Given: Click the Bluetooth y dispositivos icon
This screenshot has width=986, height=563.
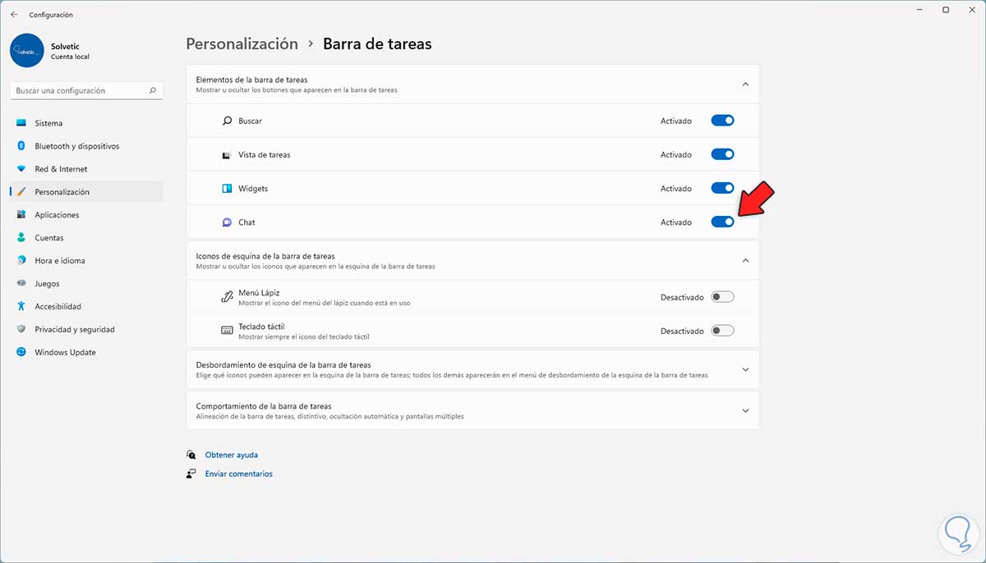Looking at the screenshot, I should (21, 146).
